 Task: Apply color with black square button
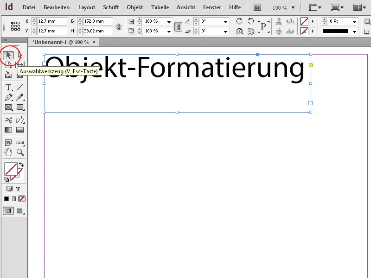pyautogui.click(x=6, y=199)
